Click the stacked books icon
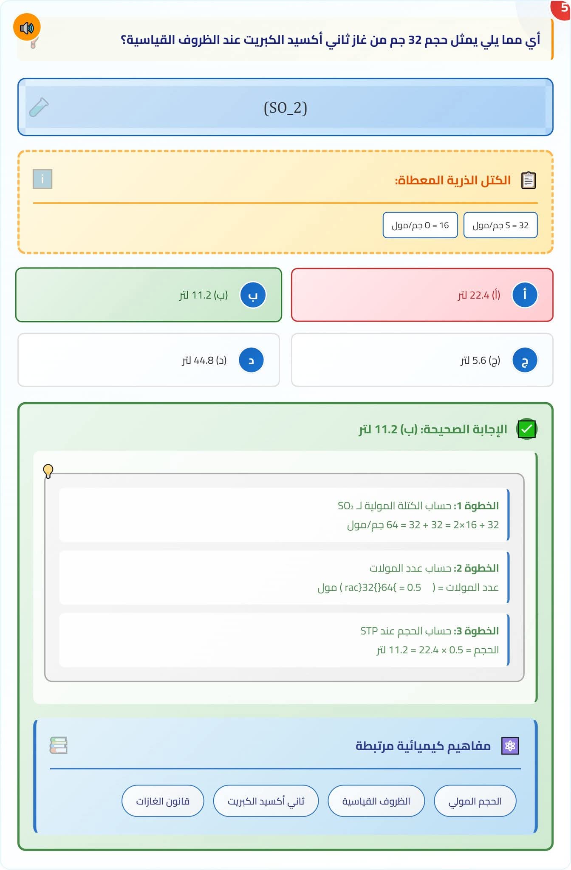Viewport: 571px width, 870px height. click(59, 745)
